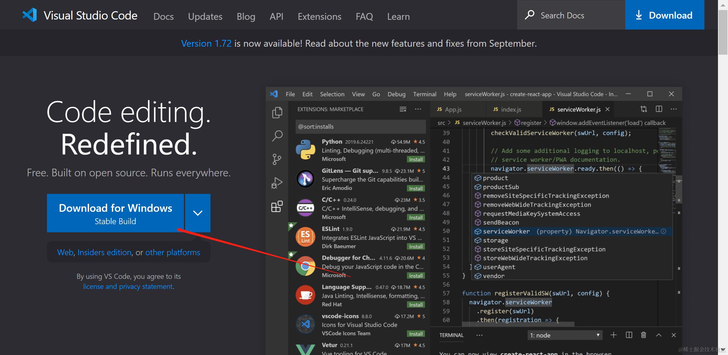Click the top-right blue Download button
This screenshot has height=355, width=728.
(664, 15)
